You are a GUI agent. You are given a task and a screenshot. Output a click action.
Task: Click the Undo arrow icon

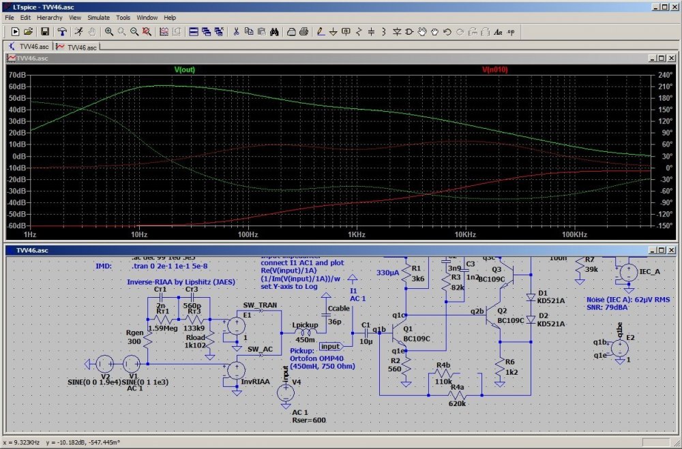pos(447,32)
